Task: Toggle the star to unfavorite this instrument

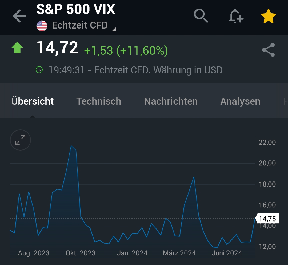Action: (x=268, y=16)
